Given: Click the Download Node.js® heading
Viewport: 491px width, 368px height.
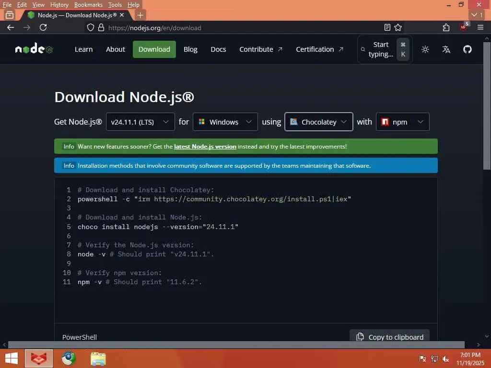Looking at the screenshot, I should (124, 97).
